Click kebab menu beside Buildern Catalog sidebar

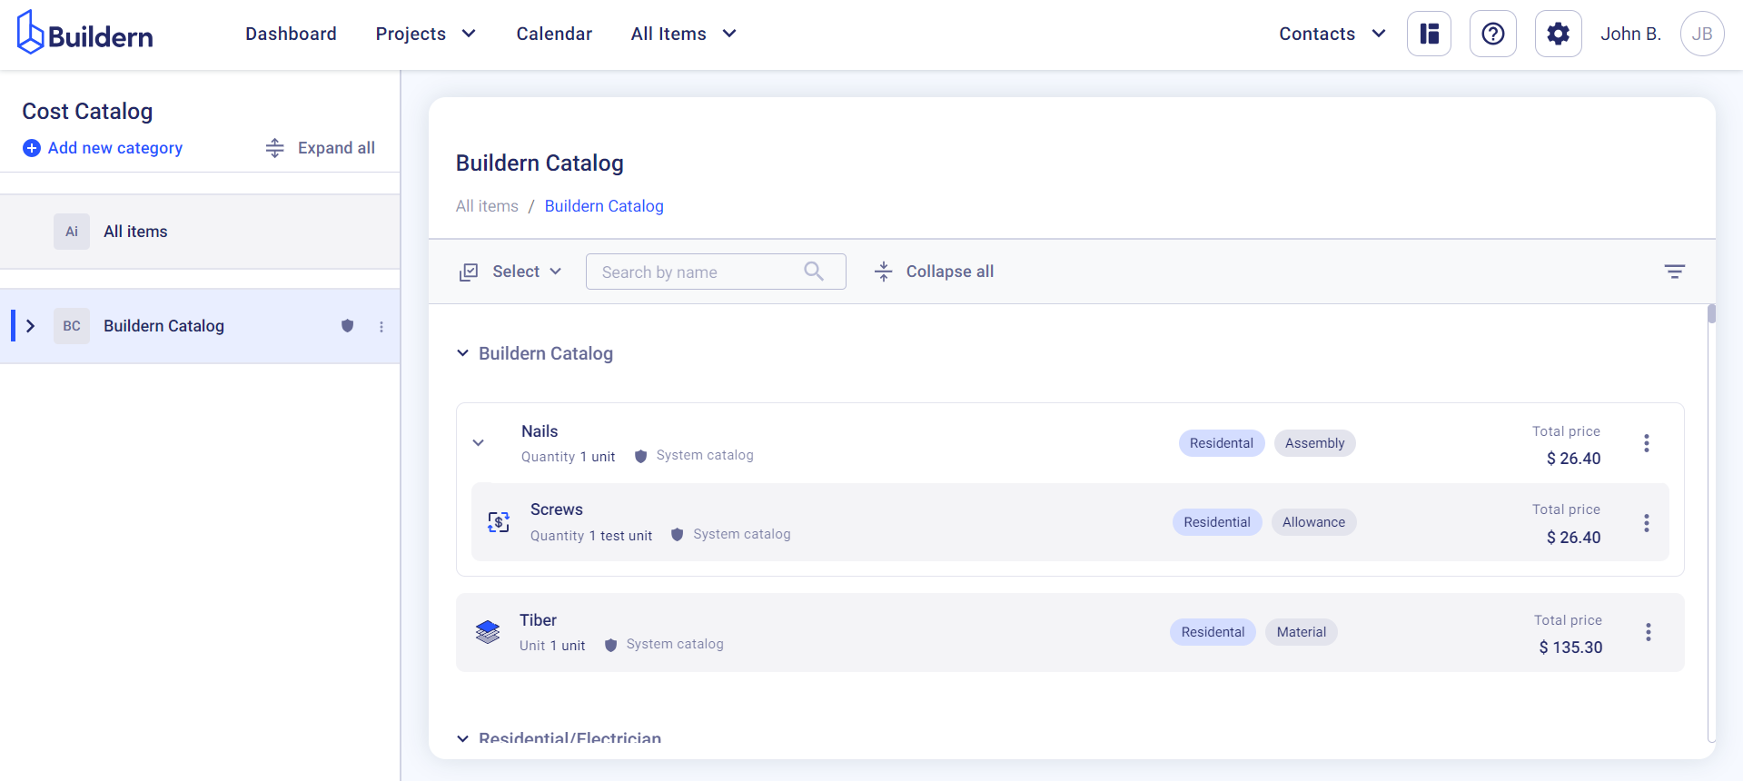click(x=381, y=327)
